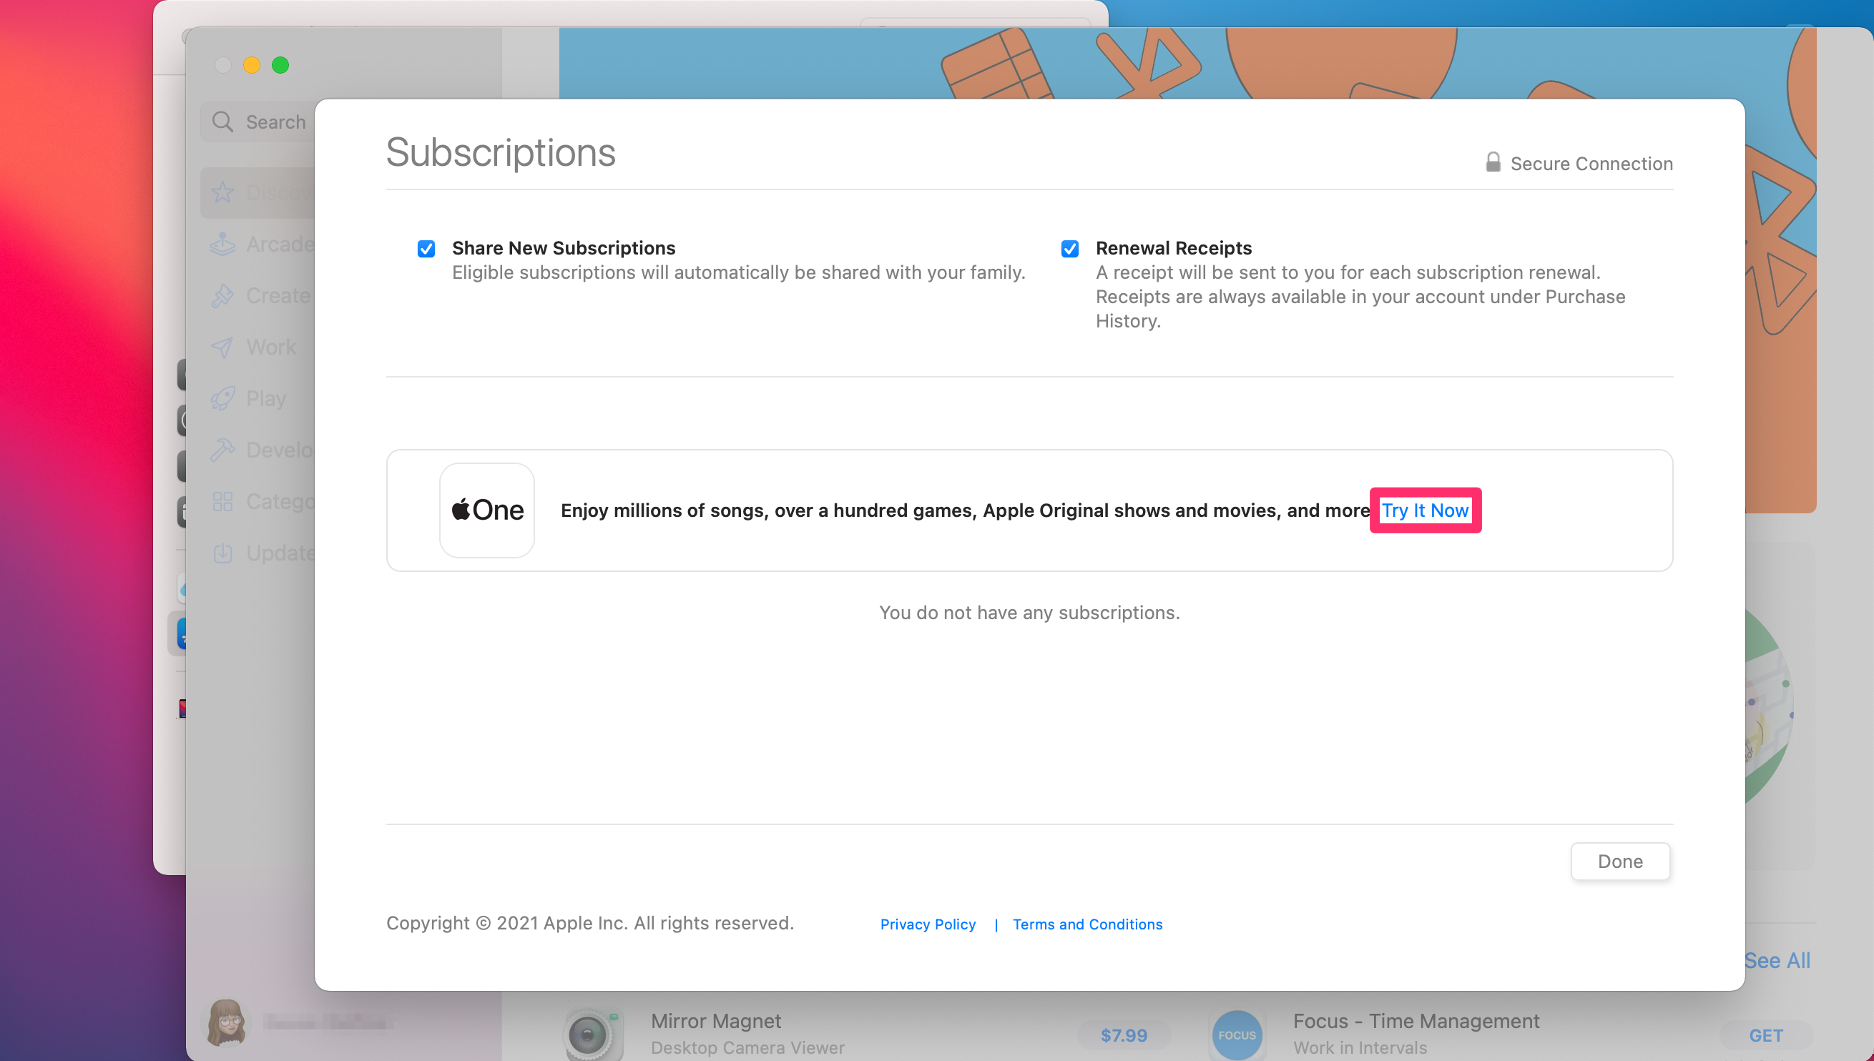This screenshot has width=1874, height=1061.
Task: Click 'You do not have any subscriptions' text
Action: [1029, 613]
